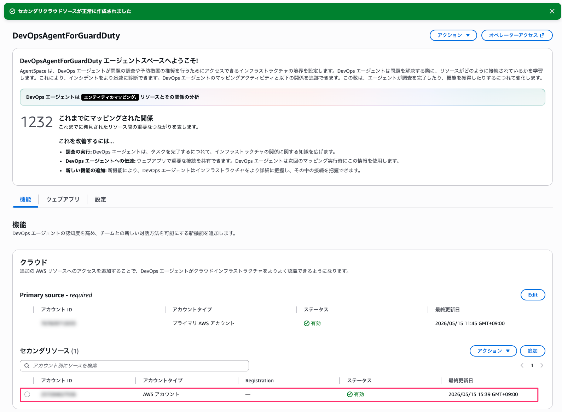Click the ステータス header in Primary source table
Screen dimensions: 562x412
316,310
